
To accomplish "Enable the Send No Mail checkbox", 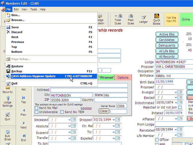I will (x=36, y=108).
